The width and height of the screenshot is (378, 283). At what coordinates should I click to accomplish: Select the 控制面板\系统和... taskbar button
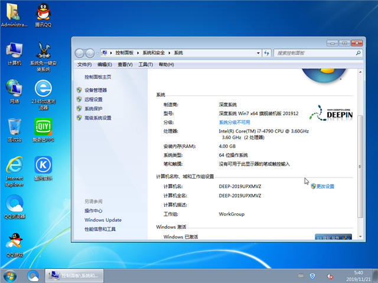click(74, 276)
